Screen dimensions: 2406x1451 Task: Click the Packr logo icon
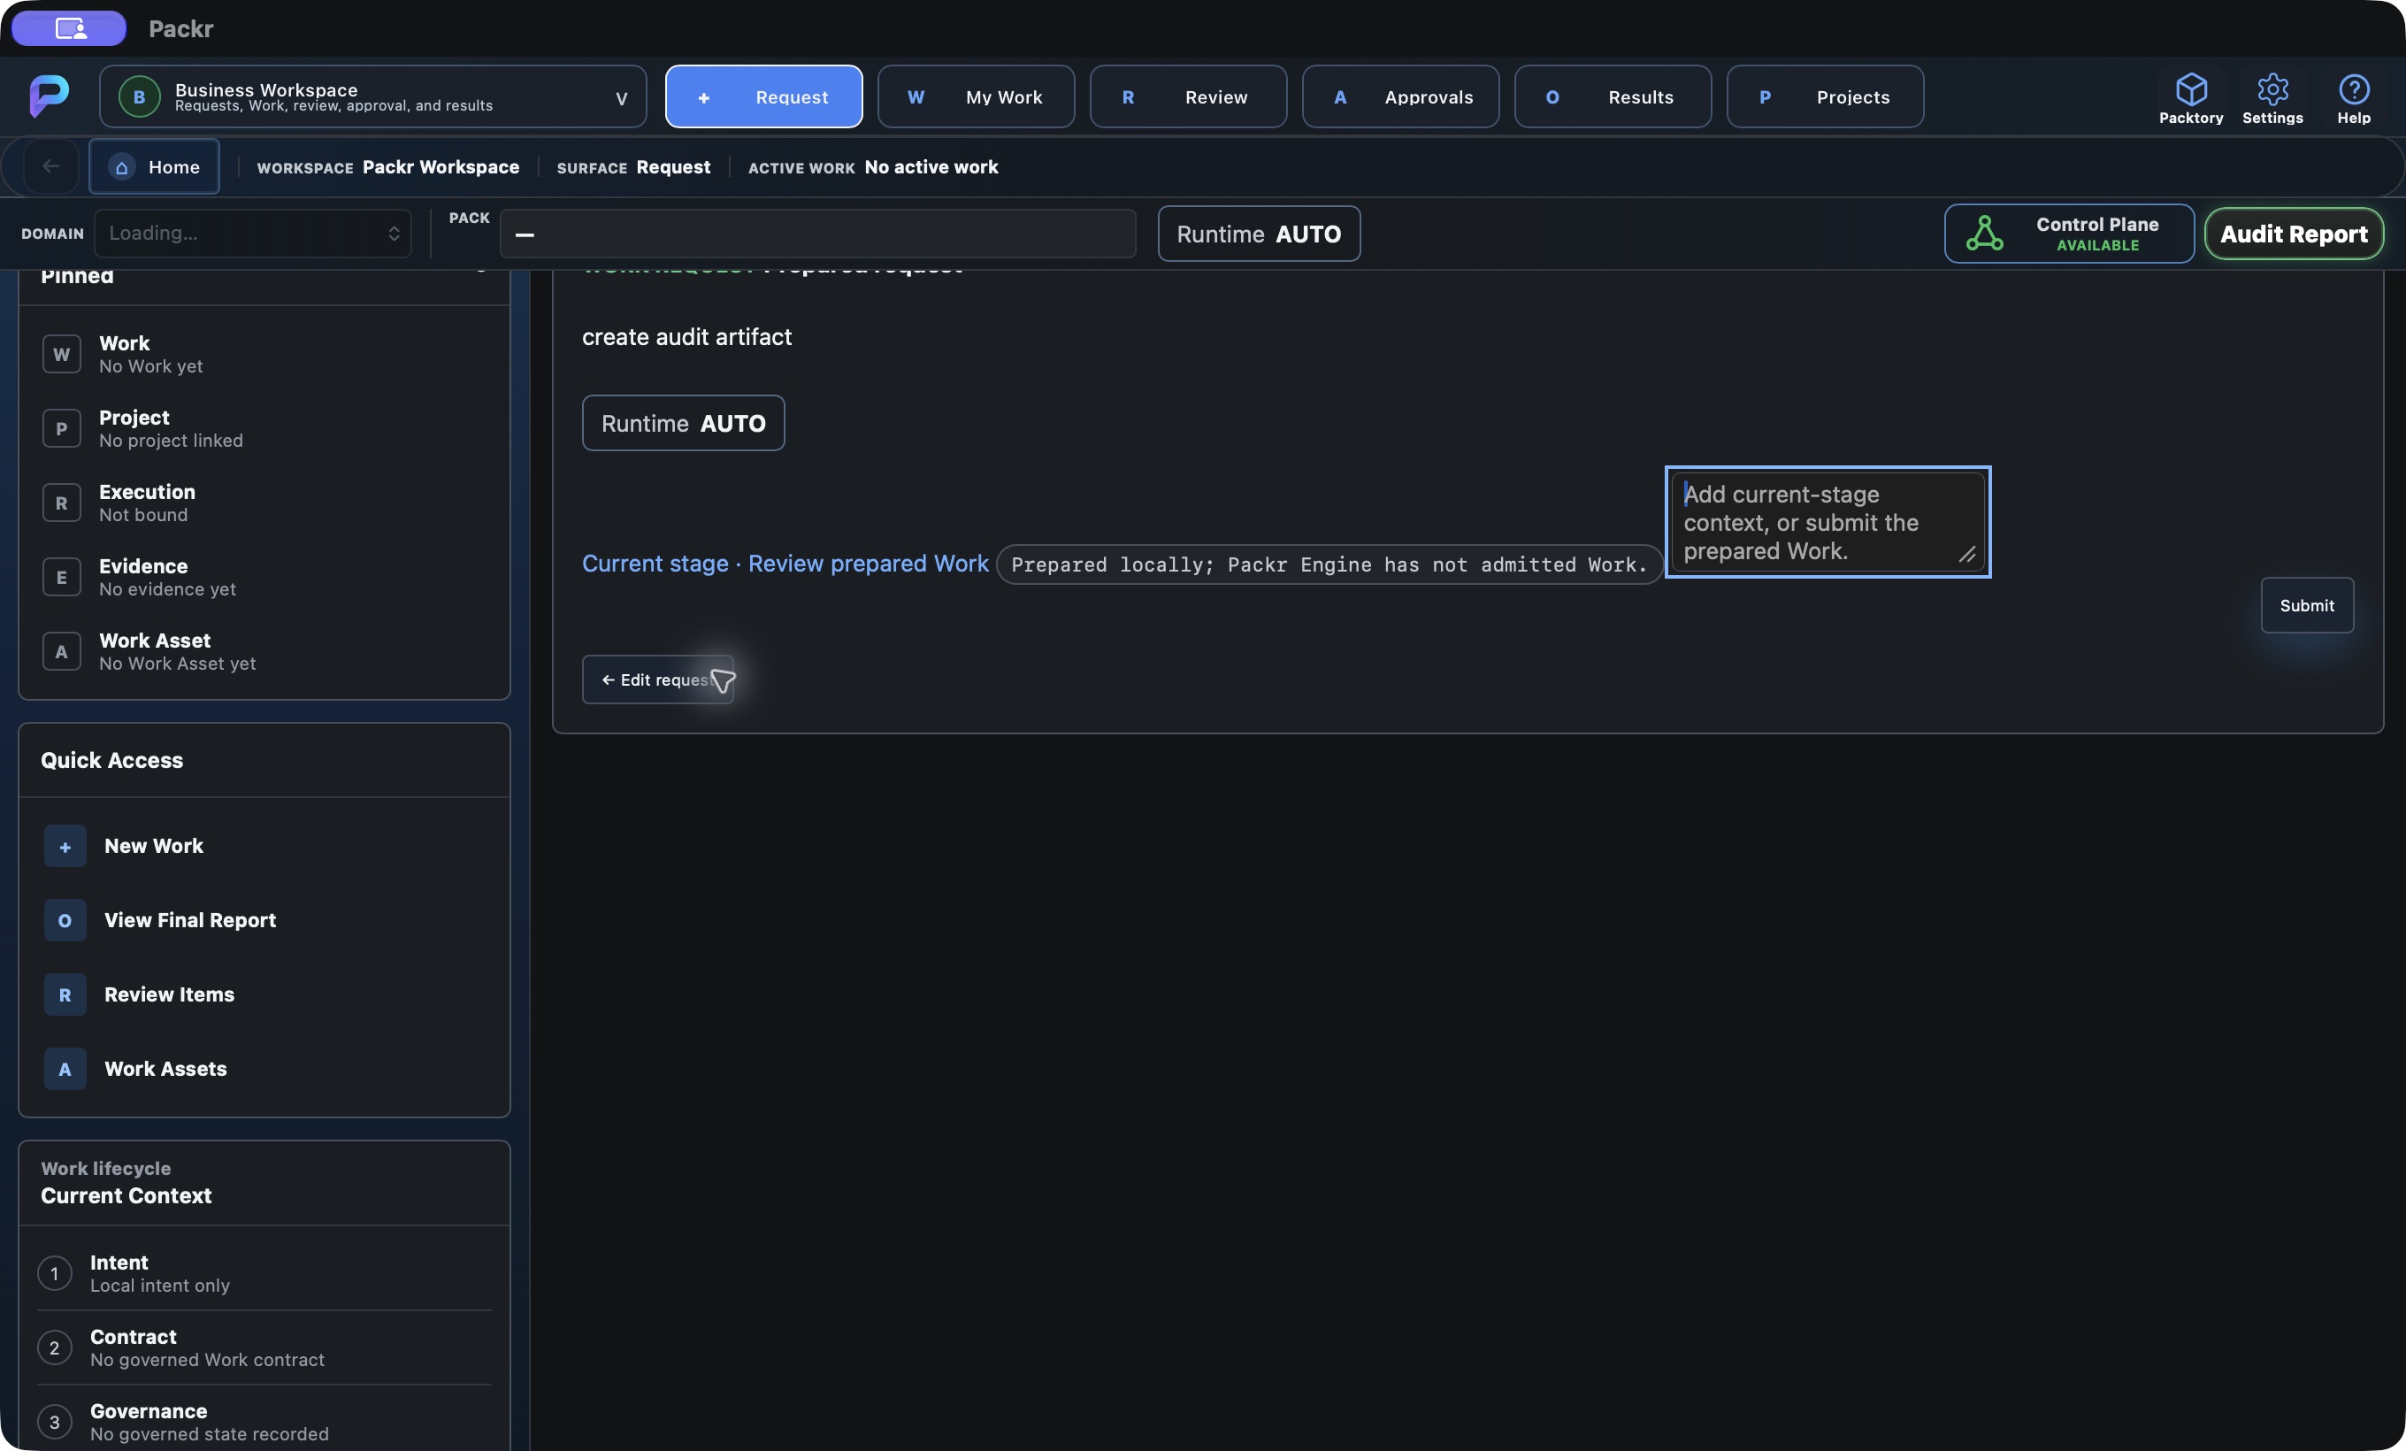point(49,96)
